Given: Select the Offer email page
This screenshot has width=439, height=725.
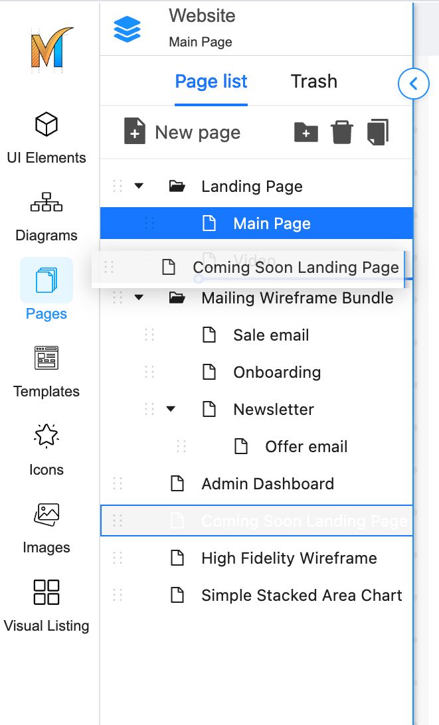Looking at the screenshot, I should coord(256,446).
